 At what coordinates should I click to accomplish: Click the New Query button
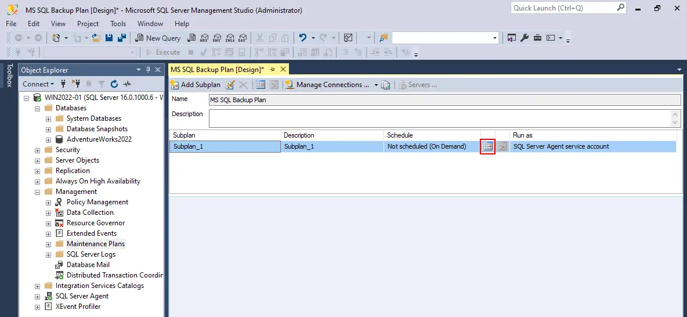(158, 38)
